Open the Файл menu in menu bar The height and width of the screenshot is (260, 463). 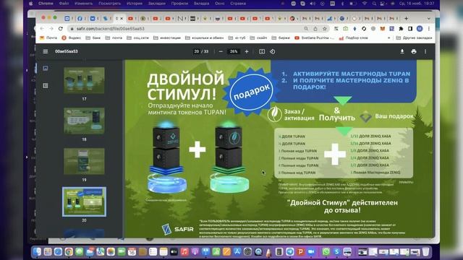click(64, 4)
